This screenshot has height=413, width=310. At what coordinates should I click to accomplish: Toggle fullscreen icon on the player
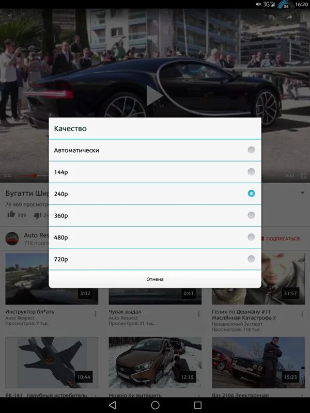(x=303, y=176)
